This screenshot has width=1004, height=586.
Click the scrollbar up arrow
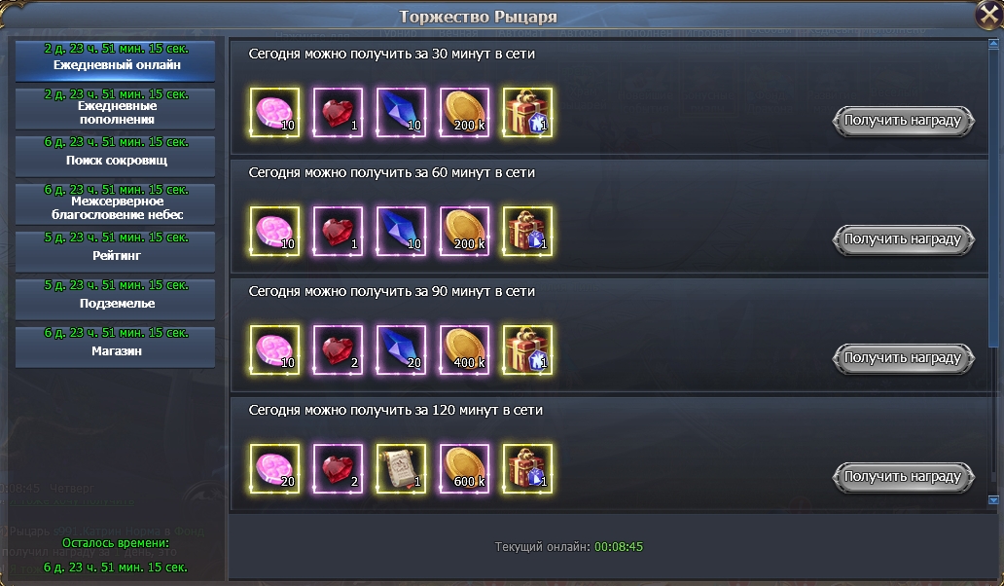pyautogui.click(x=993, y=44)
